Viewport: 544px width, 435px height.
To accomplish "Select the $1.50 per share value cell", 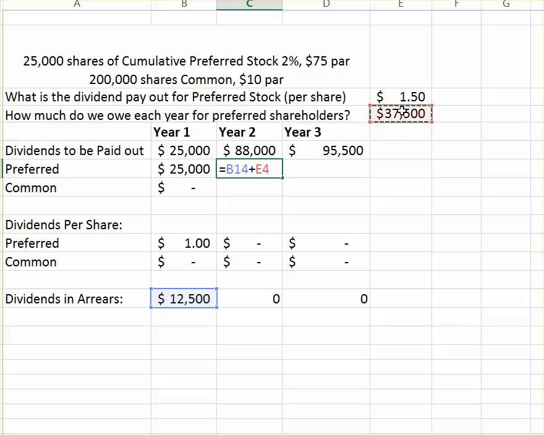I will [x=401, y=97].
